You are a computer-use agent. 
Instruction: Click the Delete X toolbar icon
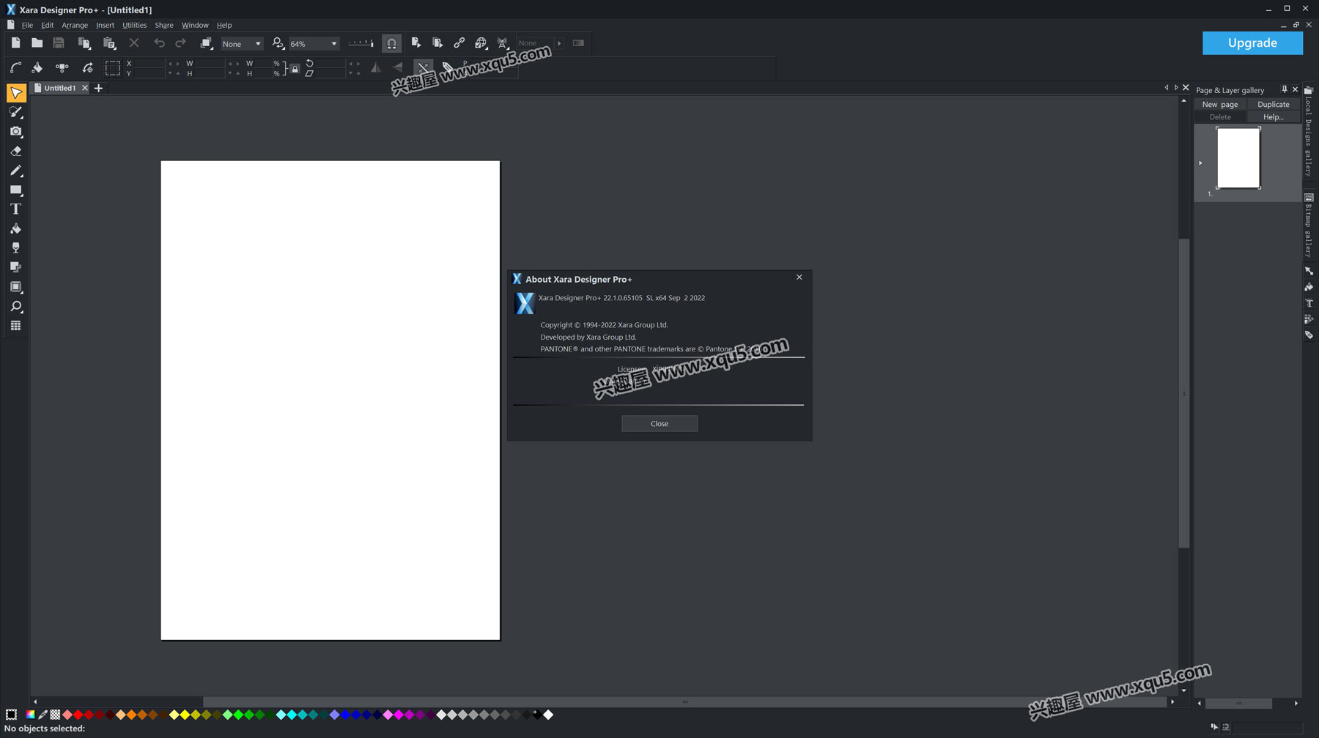[x=134, y=43]
